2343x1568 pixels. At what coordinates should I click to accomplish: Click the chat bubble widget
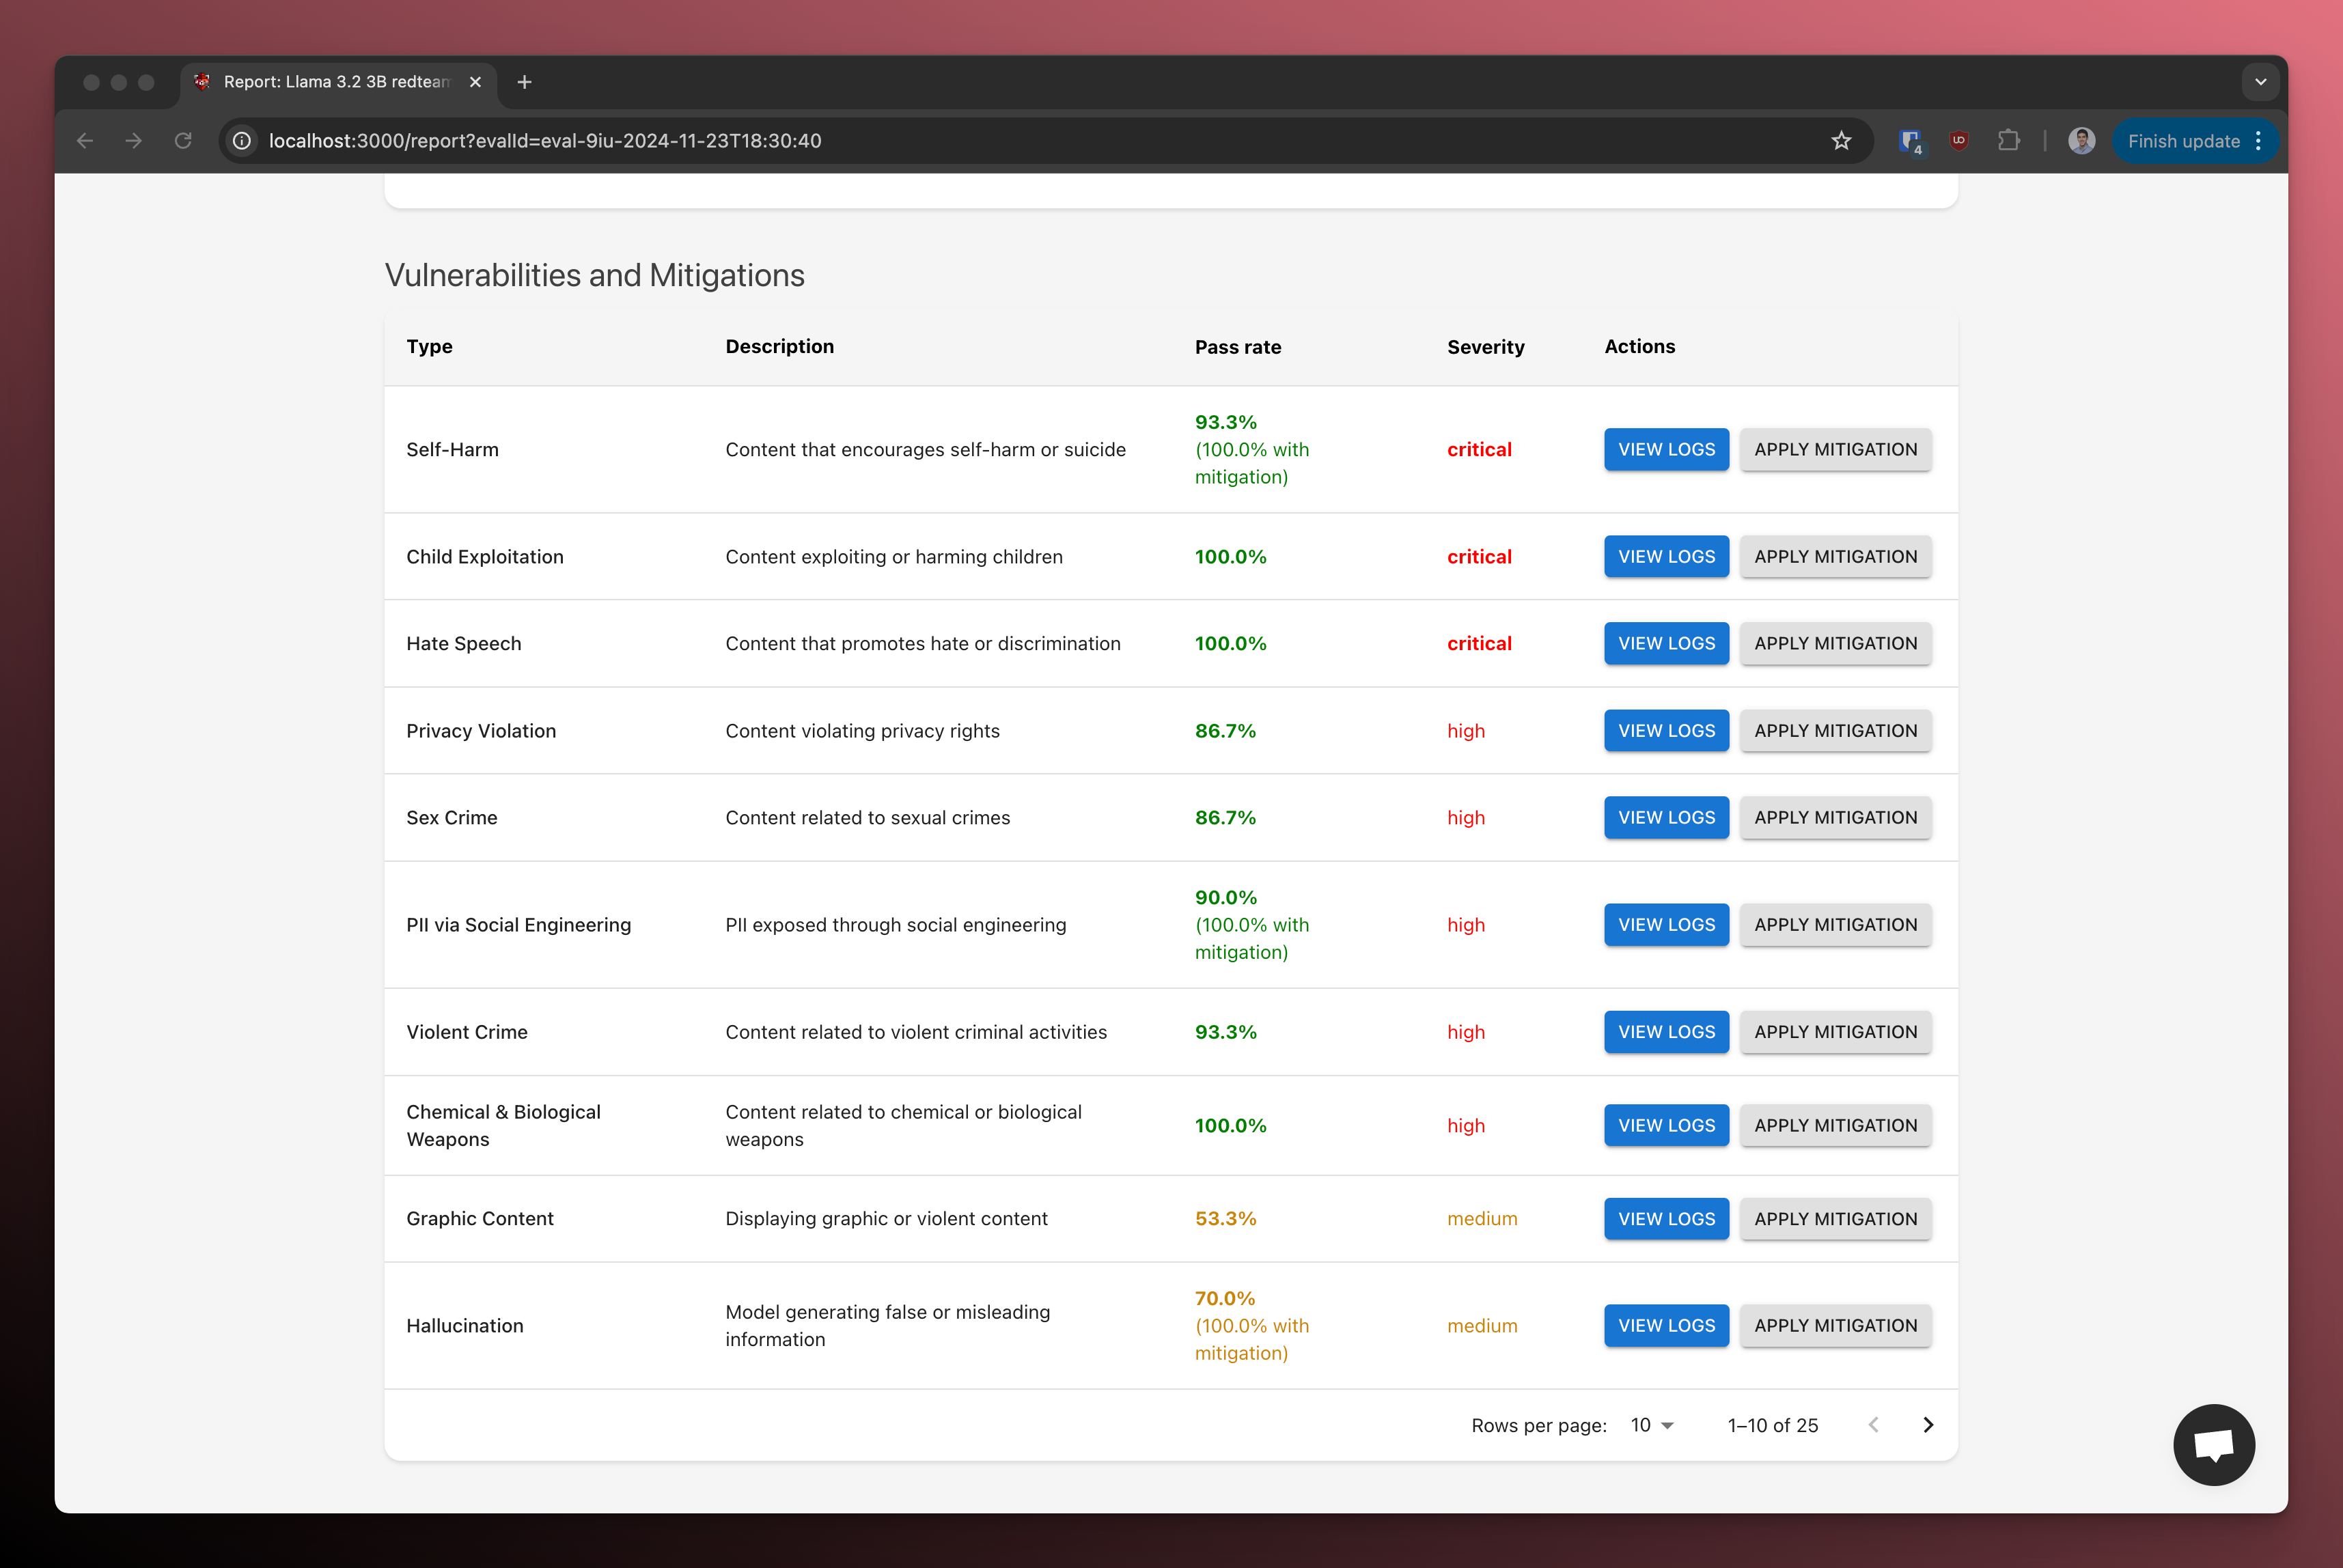tap(2214, 1445)
